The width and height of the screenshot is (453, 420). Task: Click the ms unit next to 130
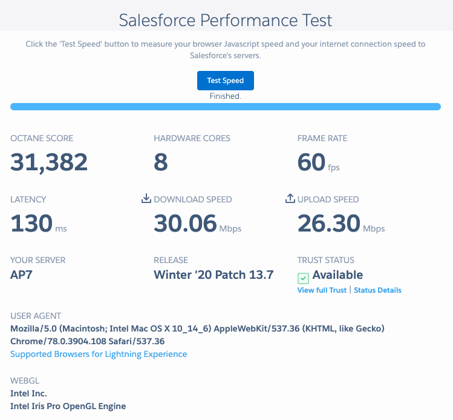(x=61, y=229)
